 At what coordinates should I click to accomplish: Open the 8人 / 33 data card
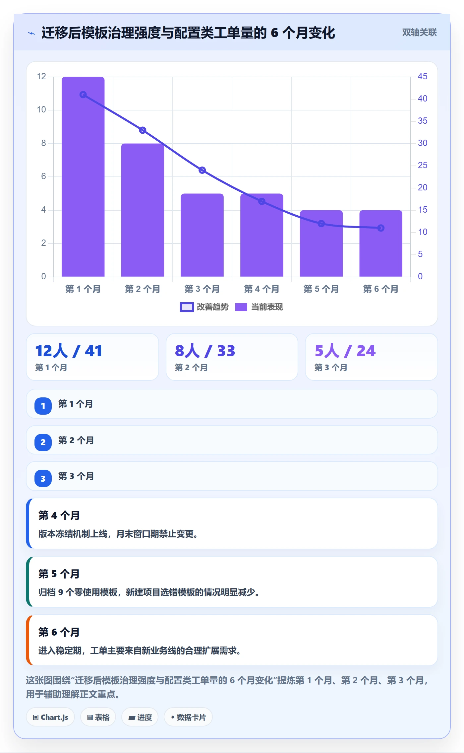pyautogui.click(x=232, y=357)
